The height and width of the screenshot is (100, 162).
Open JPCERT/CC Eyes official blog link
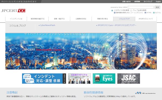click(117, 25)
